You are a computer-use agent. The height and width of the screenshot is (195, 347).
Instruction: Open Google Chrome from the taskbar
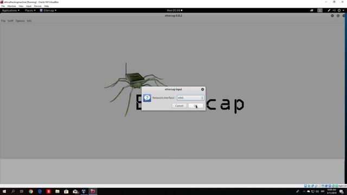click(31, 191)
